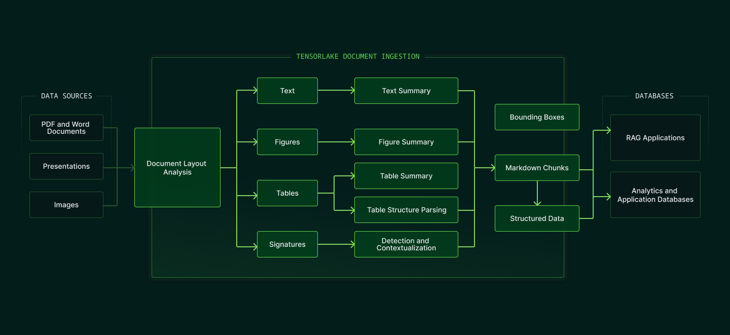Click the DATA SOURCES section label
730x335 pixels.
(67, 96)
